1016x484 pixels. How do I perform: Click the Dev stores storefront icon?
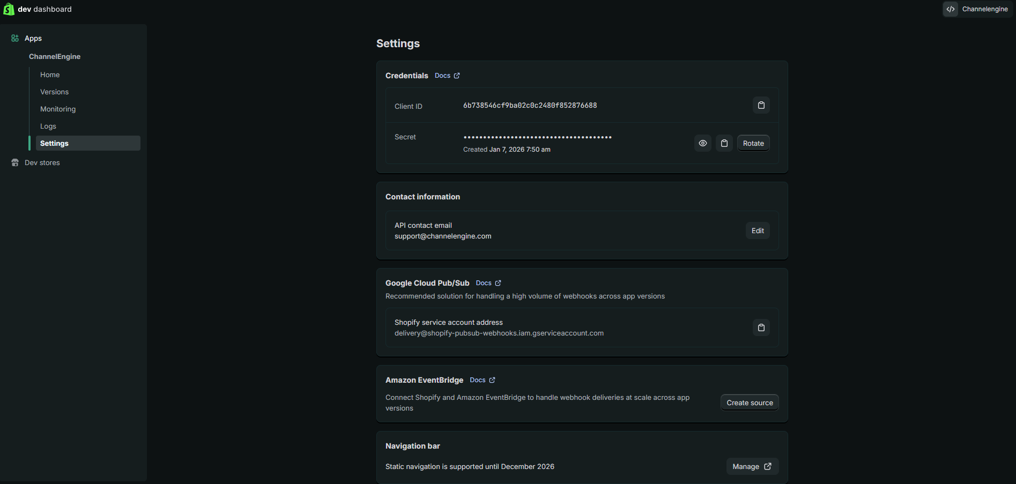point(15,162)
